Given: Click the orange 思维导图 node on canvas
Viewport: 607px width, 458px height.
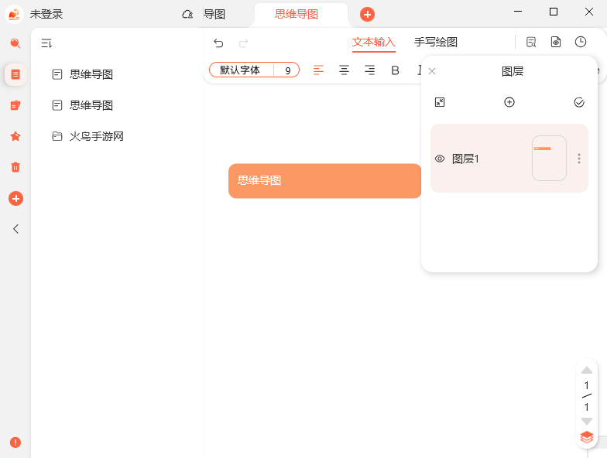Looking at the screenshot, I should (324, 181).
